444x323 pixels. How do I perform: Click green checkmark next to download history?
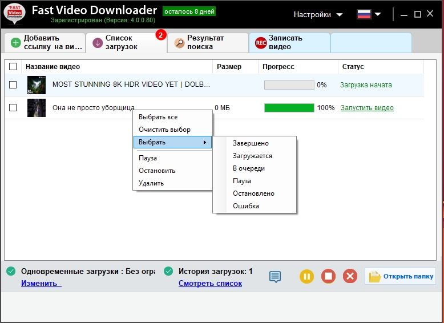(168, 271)
